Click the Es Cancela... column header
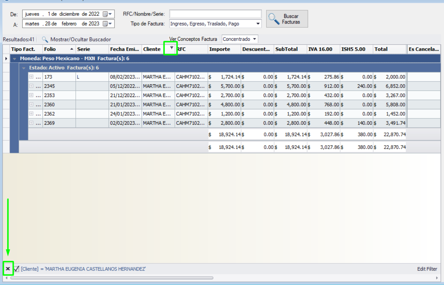The height and width of the screenshot is (285, 444). (x=424, y=49)
